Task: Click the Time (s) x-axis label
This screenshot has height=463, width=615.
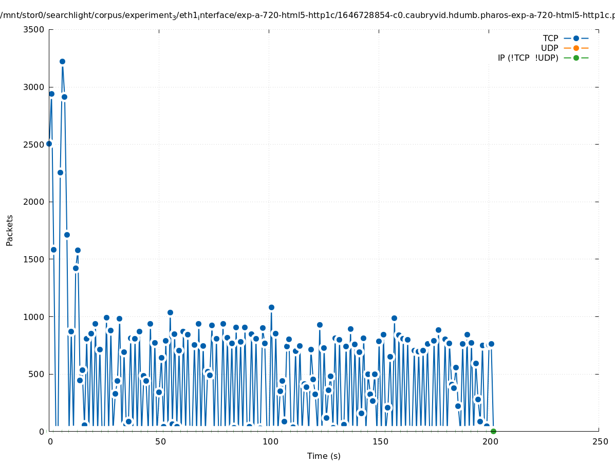Action: pos(324,456)
